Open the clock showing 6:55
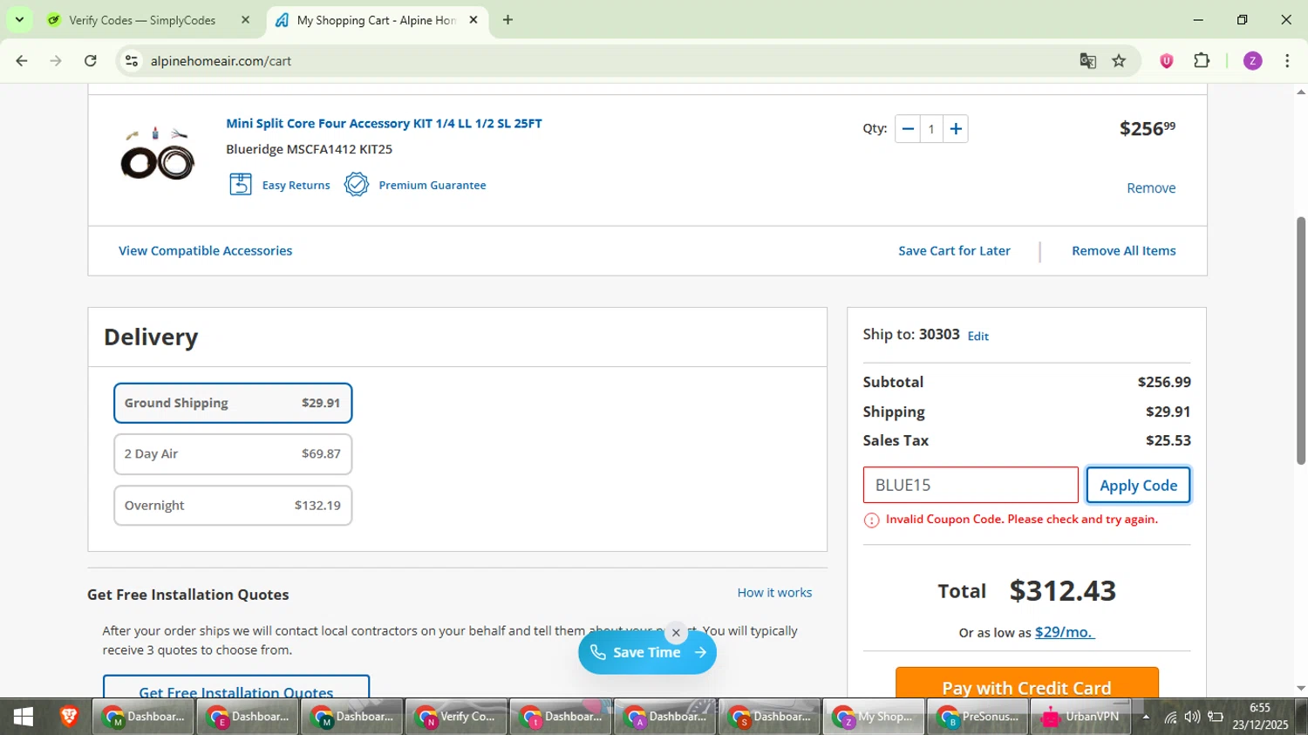 coord(1260,717)
